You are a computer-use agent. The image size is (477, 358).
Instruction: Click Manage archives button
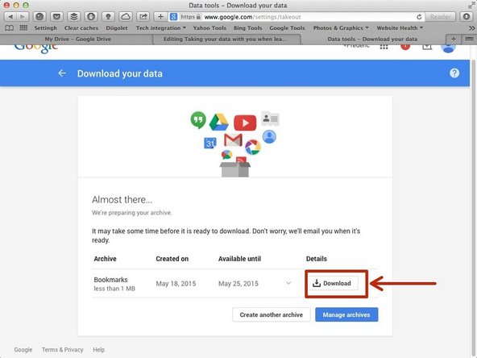pyautogui.click(x=346, y=314)
